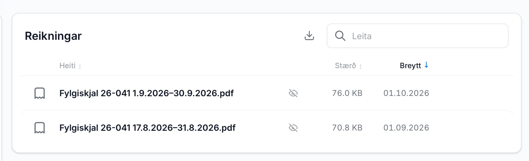Screen dimensions: 529x161
Task: Click receipt icon for 17.8.2026–31.8.2026 file
Action: [40, 128]
